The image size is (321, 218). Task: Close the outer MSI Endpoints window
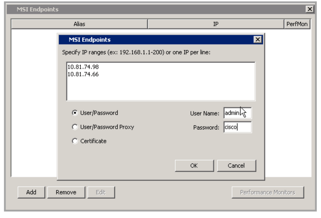pyautogui.click(x=310, y=9)
